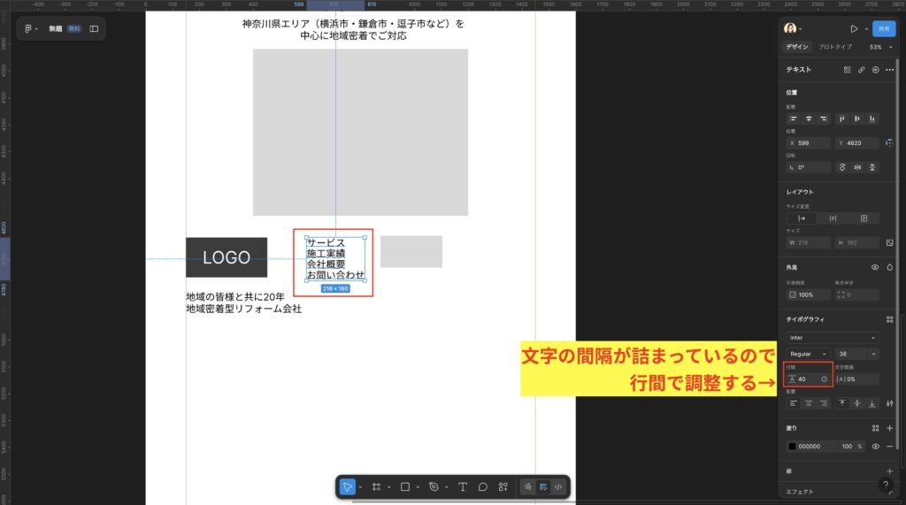
Task: Select the Text tool
Action: [x=462, y=486]
